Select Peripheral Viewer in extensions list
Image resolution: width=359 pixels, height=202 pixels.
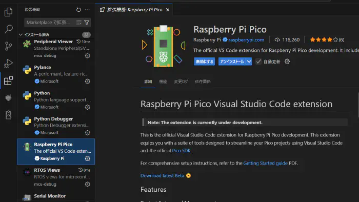[56, 48]
